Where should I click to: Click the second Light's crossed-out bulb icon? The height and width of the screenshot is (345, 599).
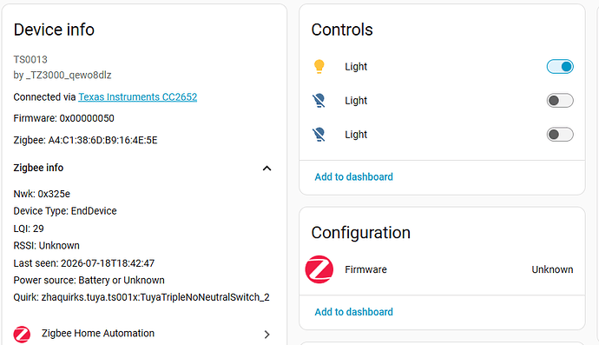point(319,101)
